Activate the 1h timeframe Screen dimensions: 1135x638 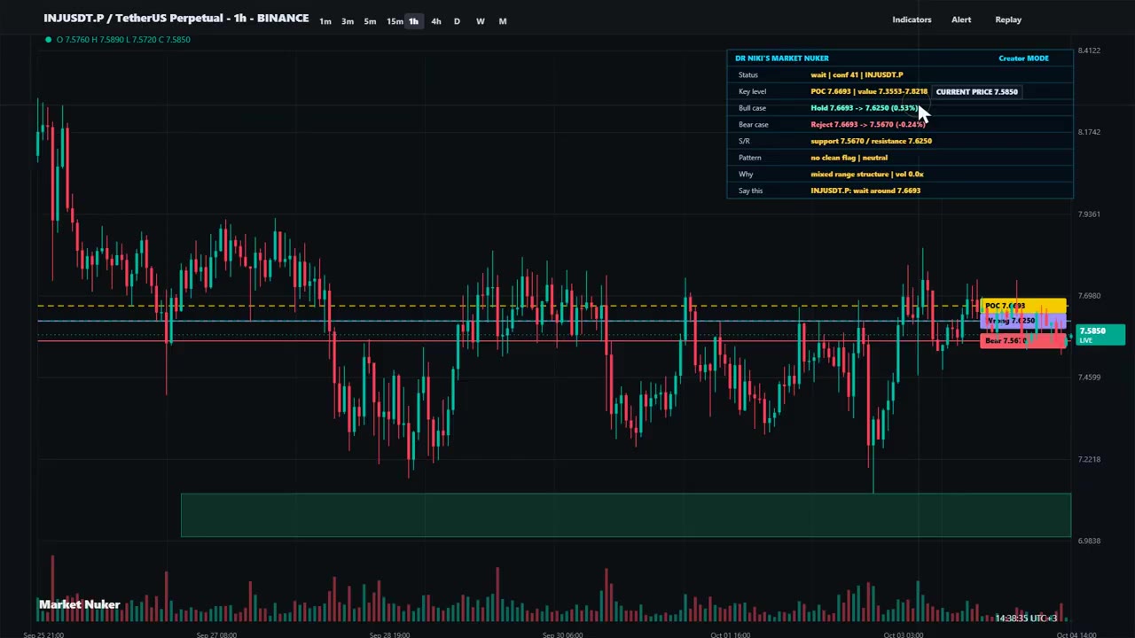pos(413,21)
